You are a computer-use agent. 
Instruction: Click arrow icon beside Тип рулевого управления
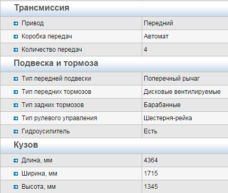(16, 118)
